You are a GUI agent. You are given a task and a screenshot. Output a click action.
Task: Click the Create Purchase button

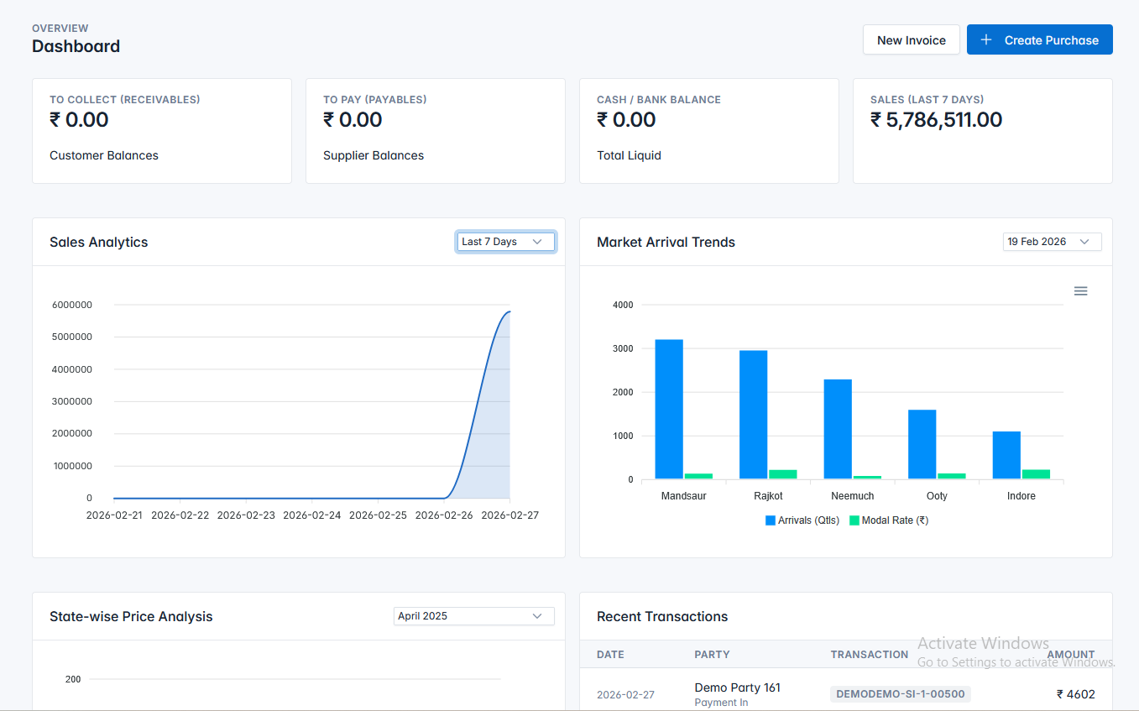tap(1040, 39)
